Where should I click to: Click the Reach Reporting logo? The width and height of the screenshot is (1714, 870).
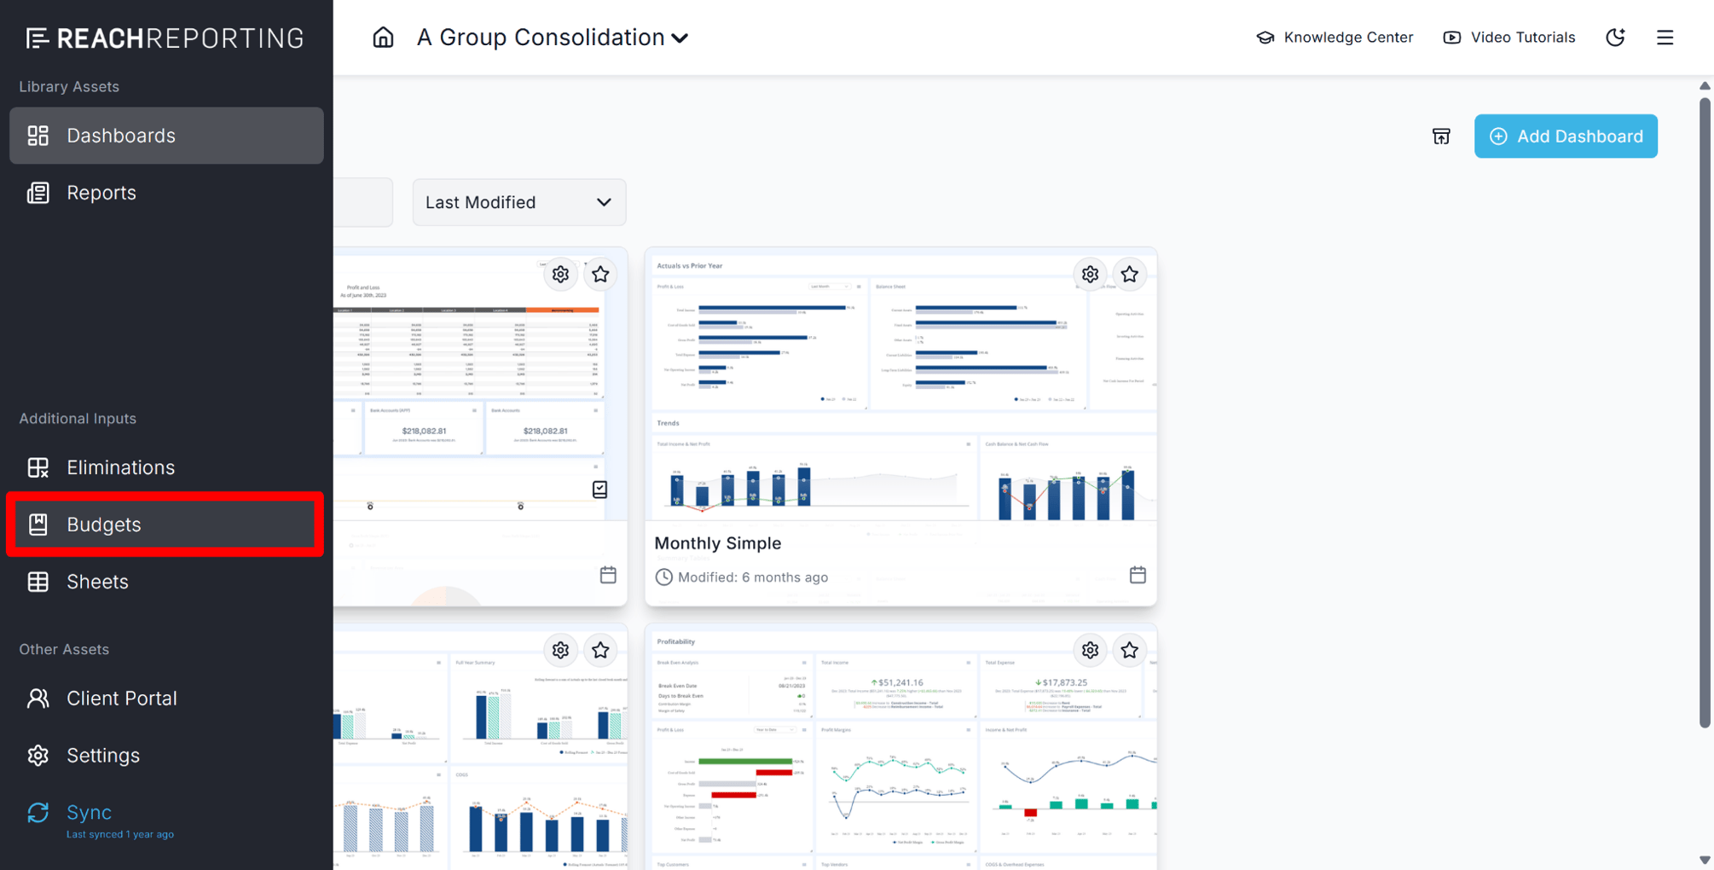pos(165,38)
